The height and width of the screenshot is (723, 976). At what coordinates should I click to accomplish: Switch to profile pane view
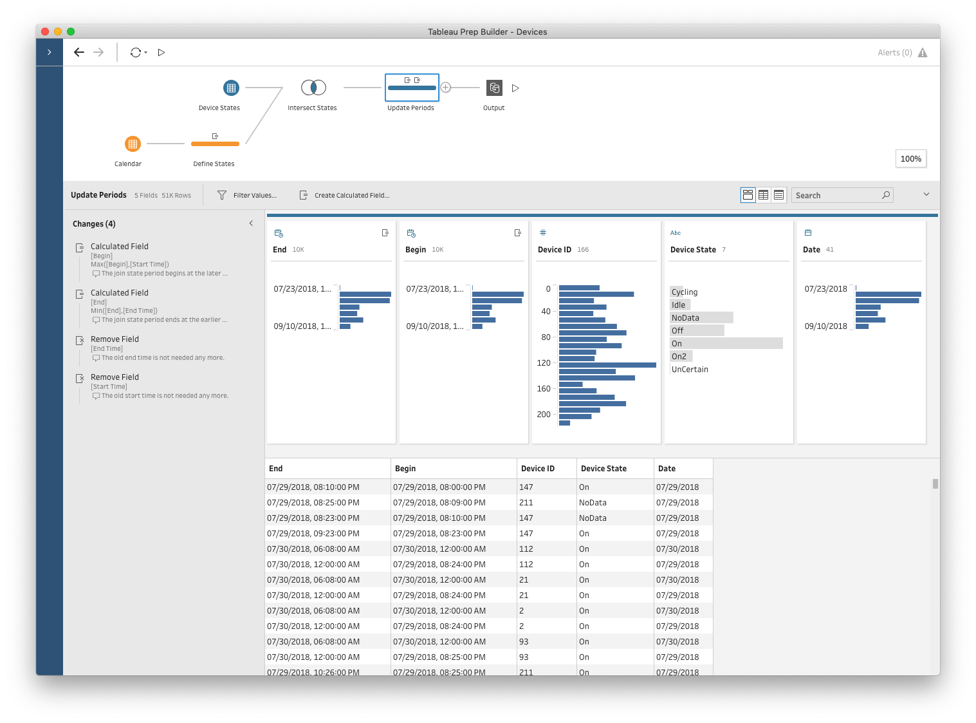coord(748,195)
